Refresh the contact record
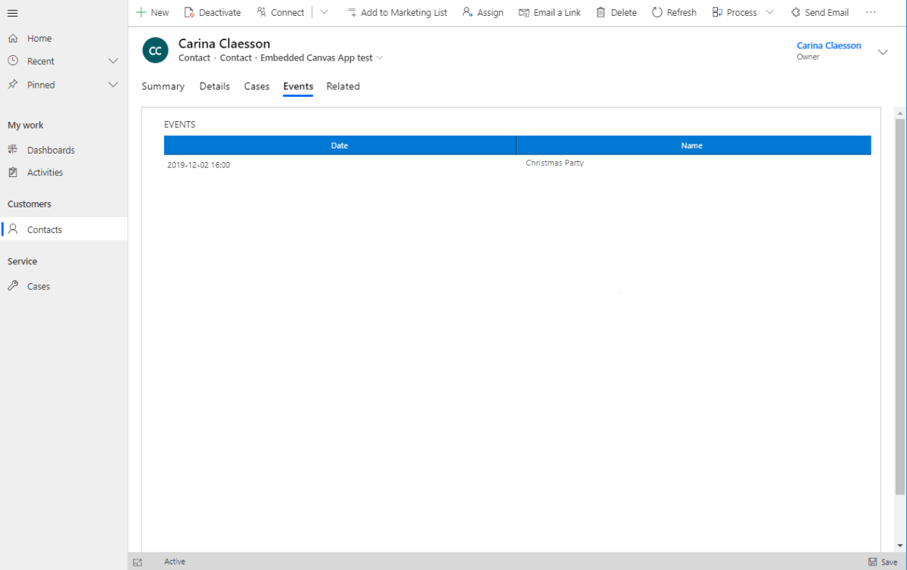Viewport: 907px width, 570px height. click(673, 12)
